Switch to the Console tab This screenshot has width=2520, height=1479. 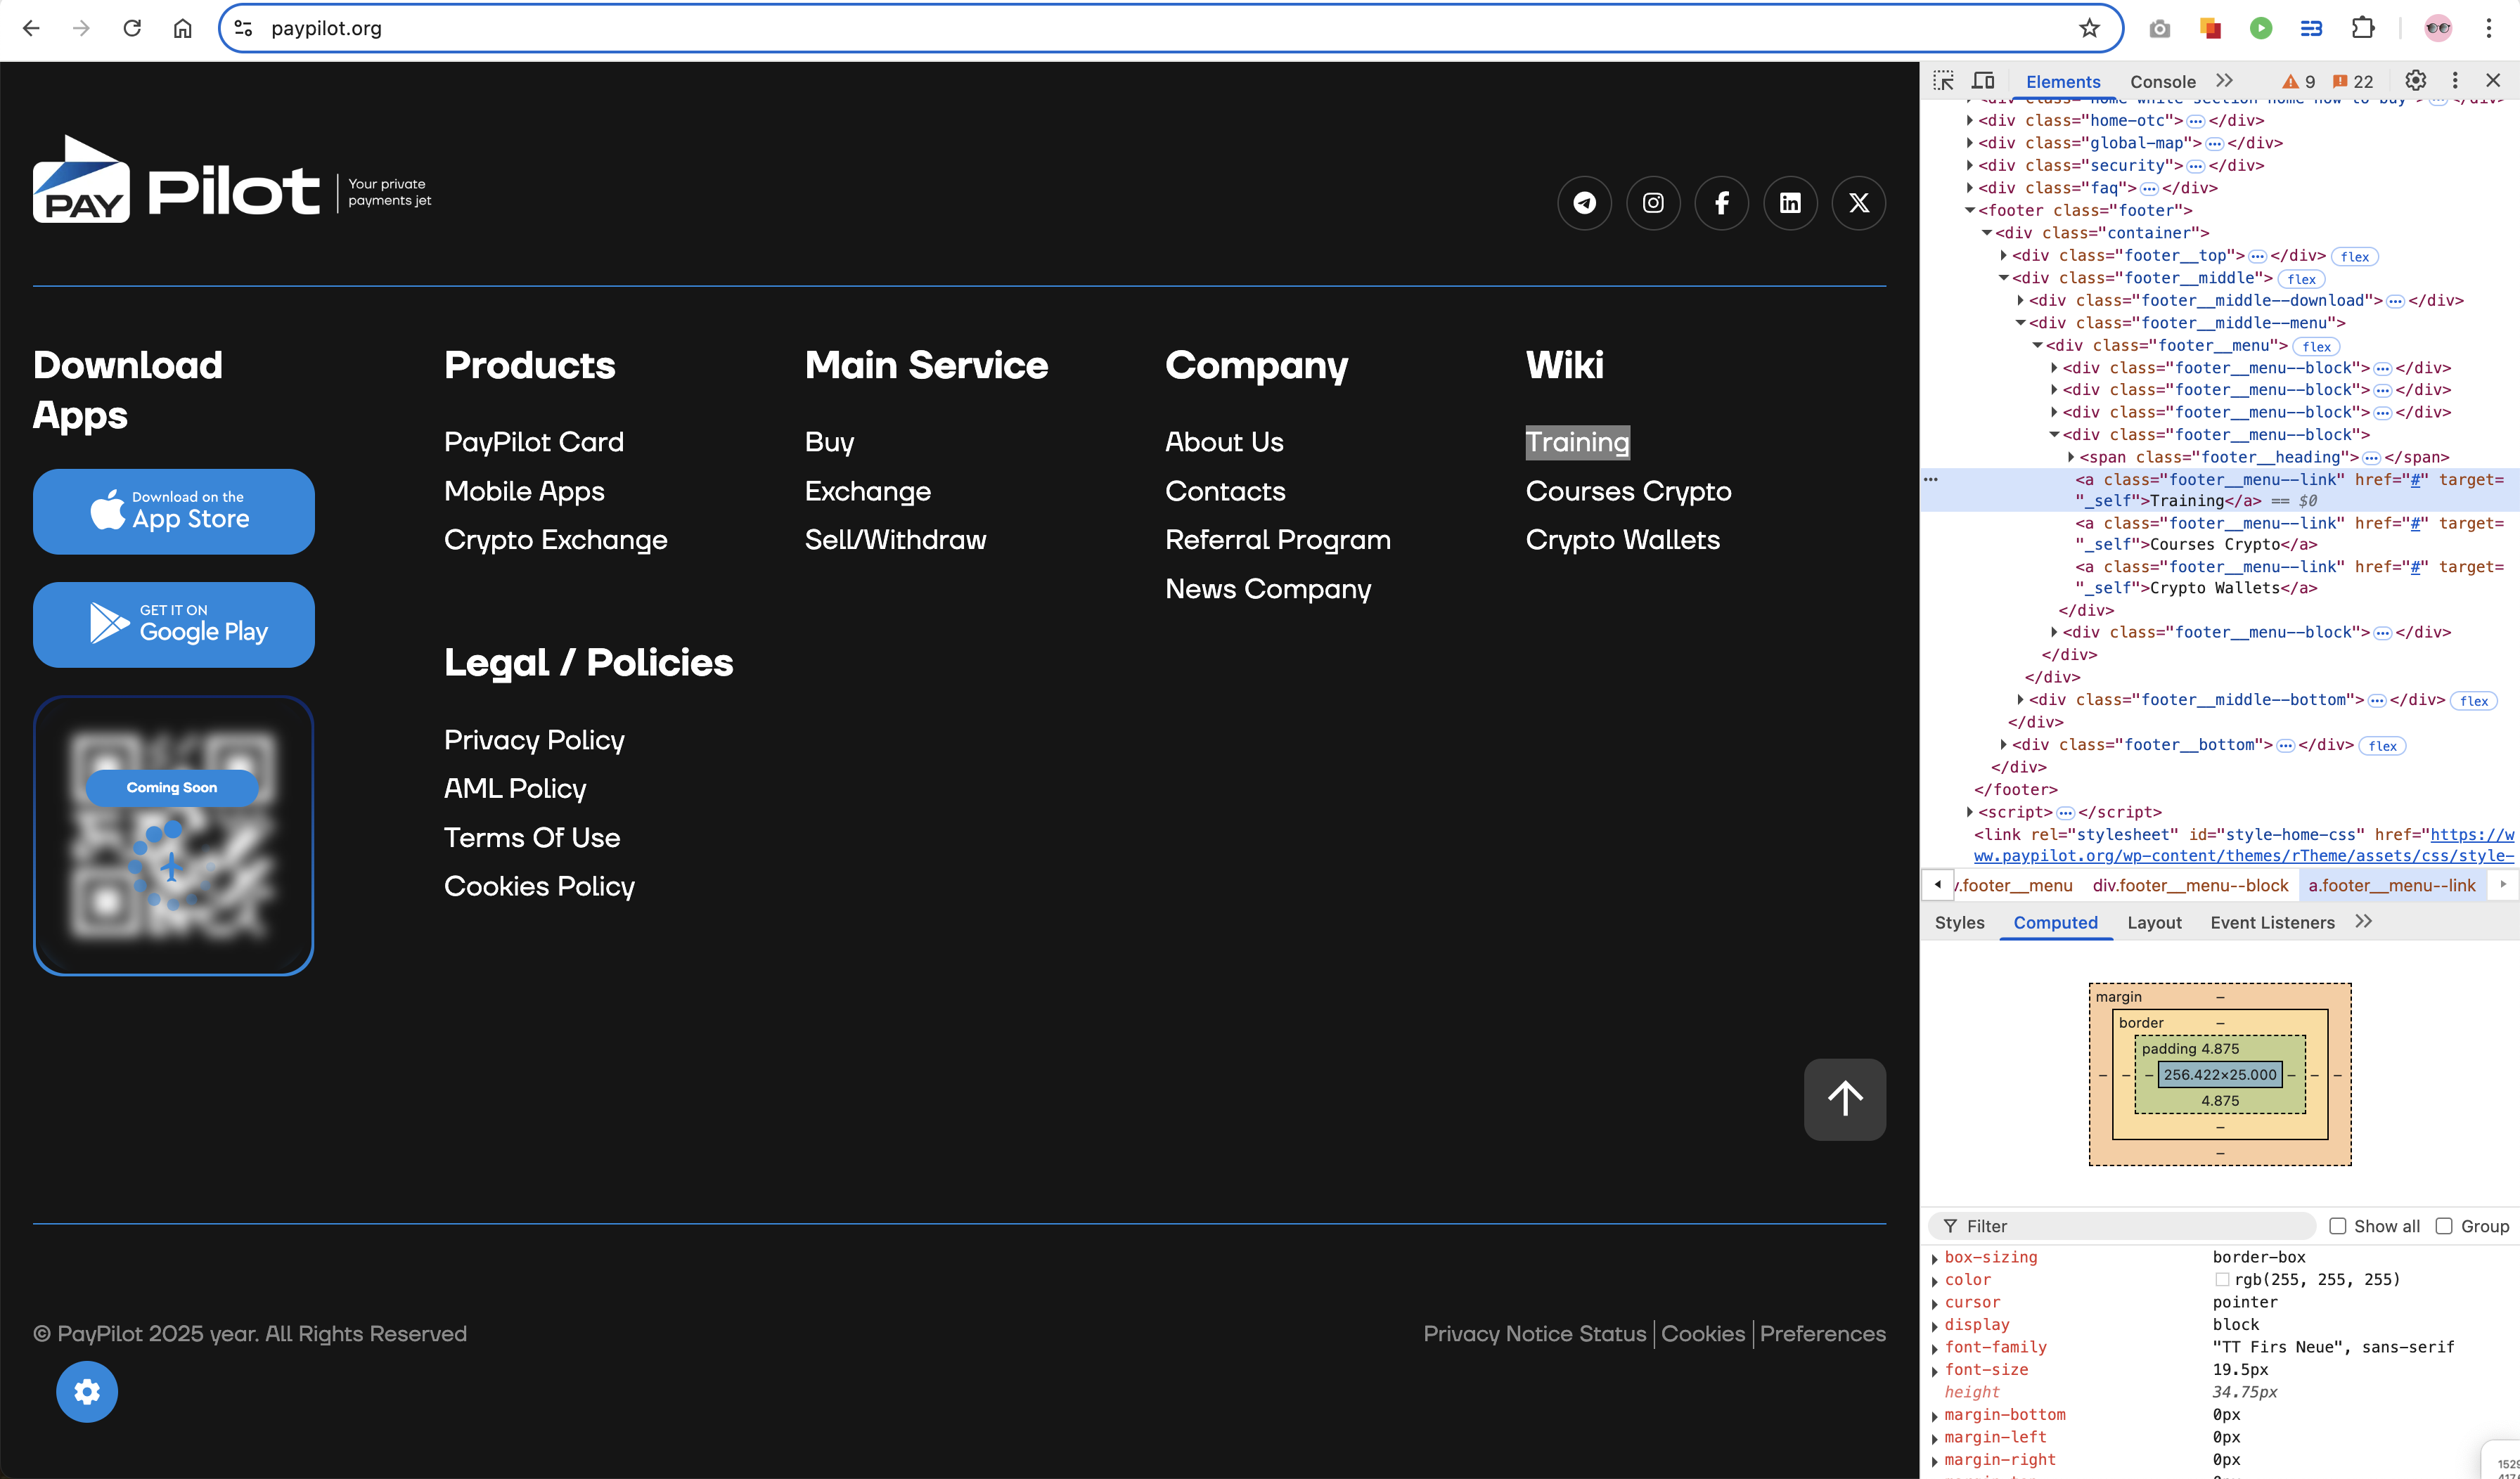[x=2162, y=82]
